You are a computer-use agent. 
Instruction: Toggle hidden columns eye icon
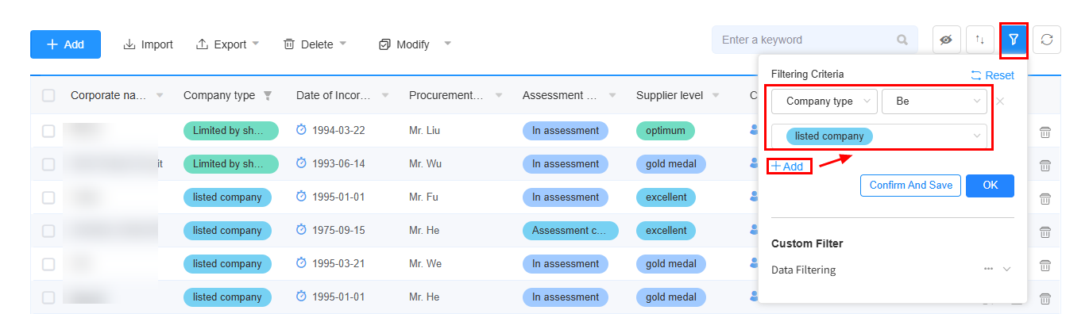tap(946, 40)
